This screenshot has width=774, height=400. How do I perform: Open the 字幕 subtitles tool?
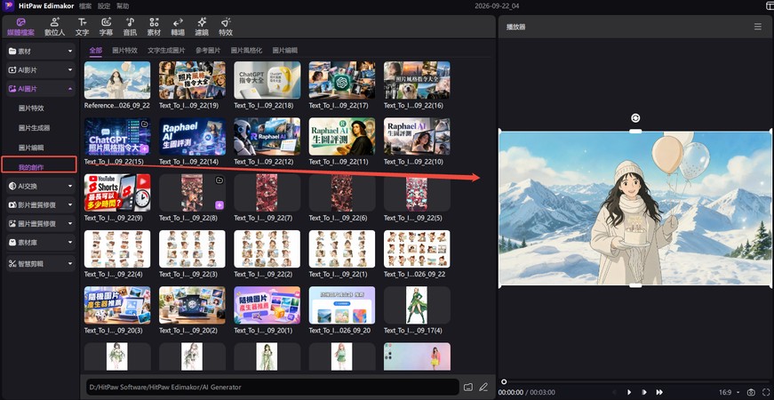click(106, 28)
